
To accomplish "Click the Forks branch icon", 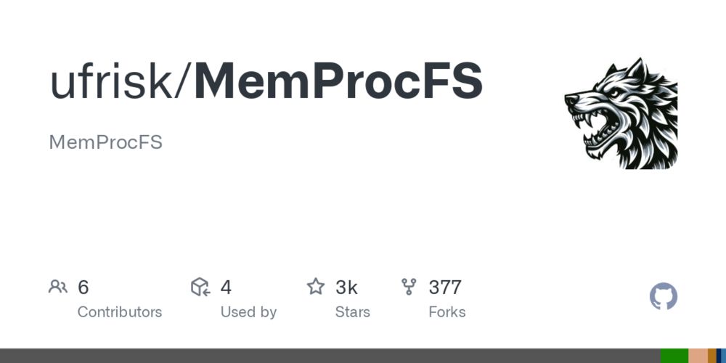I will click(409, 287).
